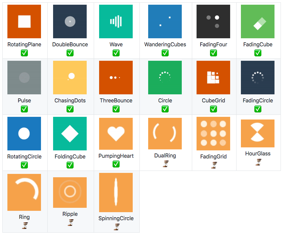The width and height of the screenshot is (296, 236).
Task: Click hourglass status icon below HourGlass label
Action: (258, 162)
